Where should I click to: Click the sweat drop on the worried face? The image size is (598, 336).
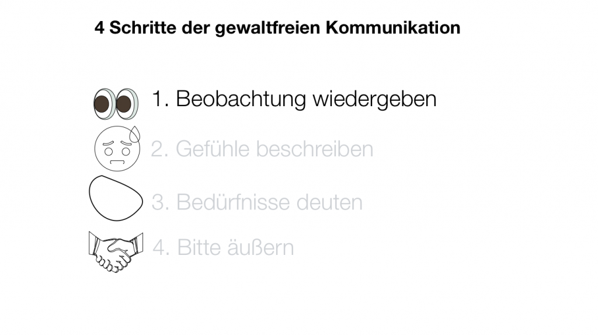pos(136,134)
